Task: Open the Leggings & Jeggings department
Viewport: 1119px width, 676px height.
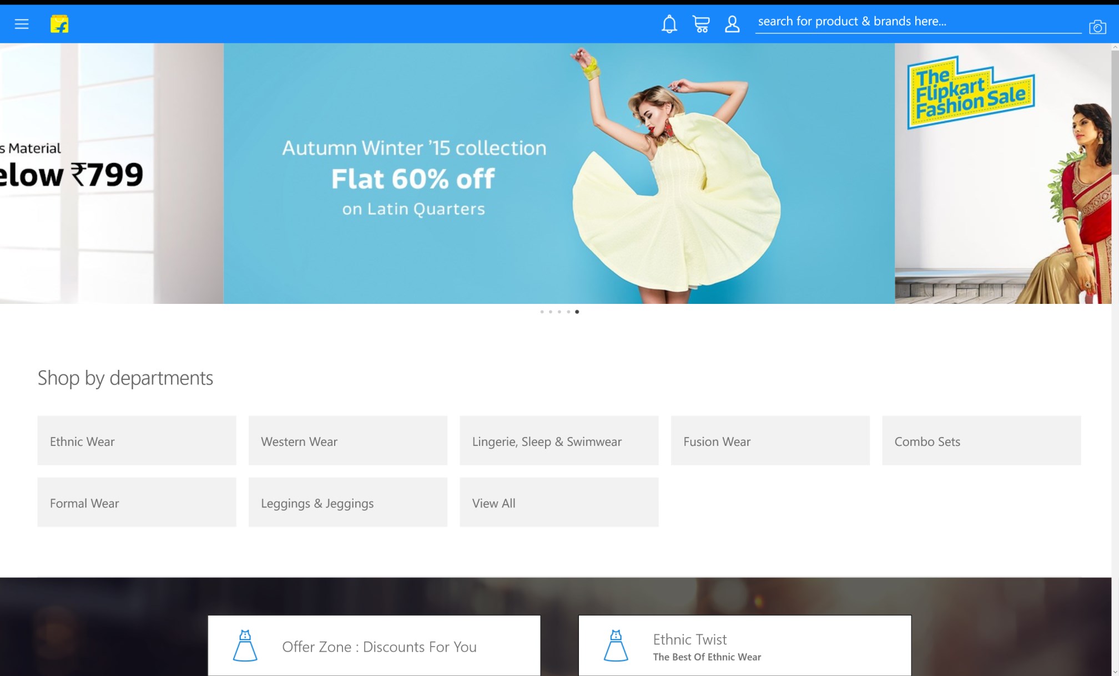Action: [x=347, y=502]
